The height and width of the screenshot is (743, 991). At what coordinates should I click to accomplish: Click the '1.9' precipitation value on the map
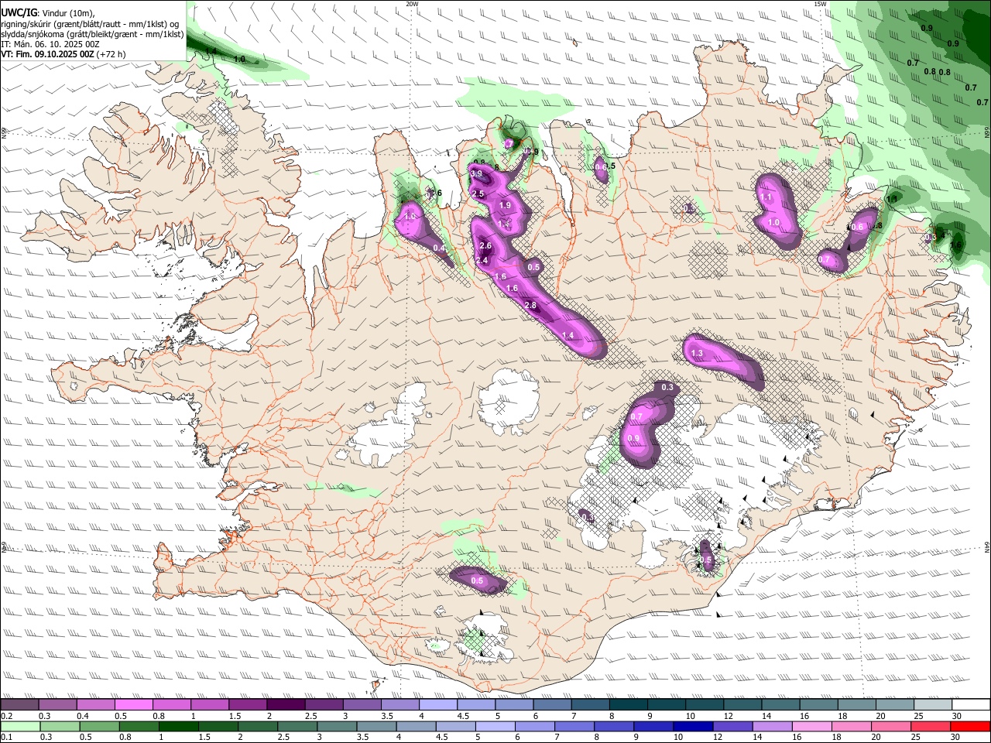tap(505, 206)
